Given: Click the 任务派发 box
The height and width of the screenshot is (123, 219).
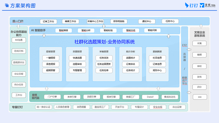Looking at the screenshot, I should click(104, 58).
